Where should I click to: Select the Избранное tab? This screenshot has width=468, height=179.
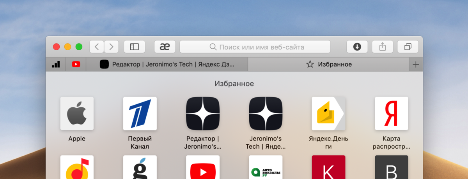329,64
